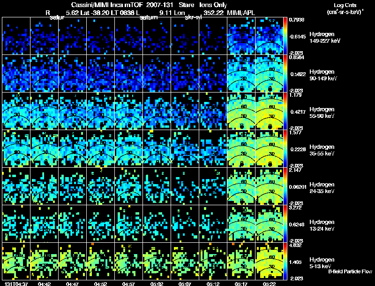
Task: Click the colorbar midpoint value "-0.6145"
Action: (x=297, y=37)
